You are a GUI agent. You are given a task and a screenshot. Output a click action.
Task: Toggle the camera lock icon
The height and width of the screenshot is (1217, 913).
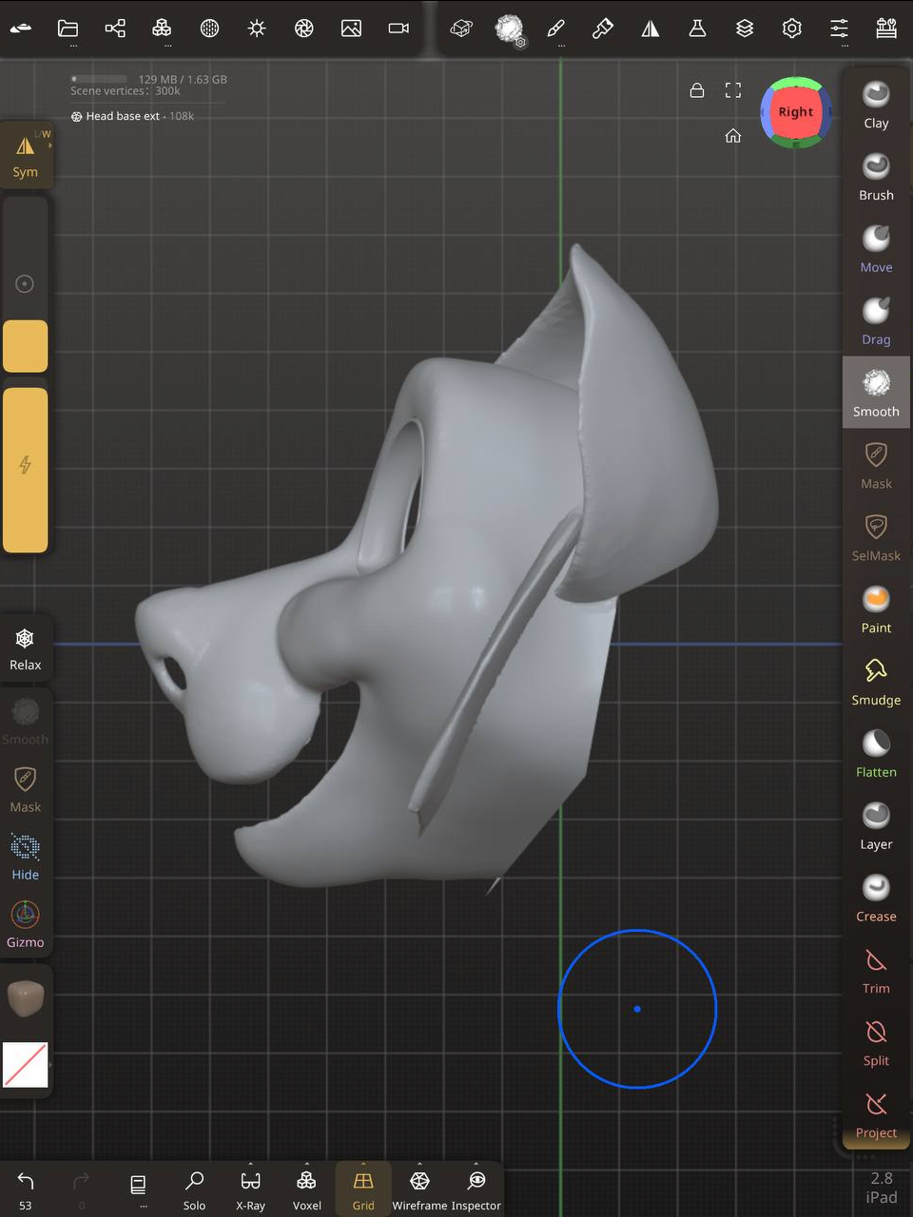coord(697,90)
